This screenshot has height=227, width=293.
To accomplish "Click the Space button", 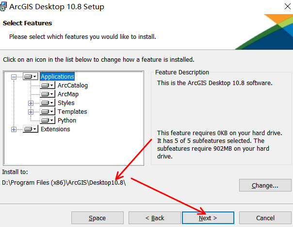I will click(x=98, y=218).
